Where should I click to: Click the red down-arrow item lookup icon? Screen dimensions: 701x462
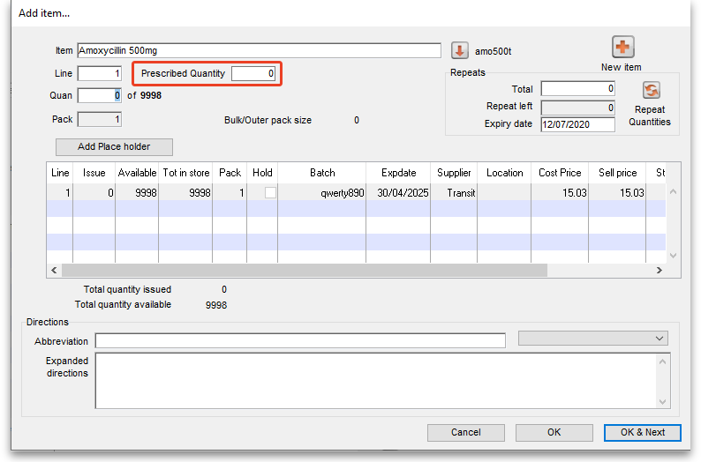click(459, 50)
